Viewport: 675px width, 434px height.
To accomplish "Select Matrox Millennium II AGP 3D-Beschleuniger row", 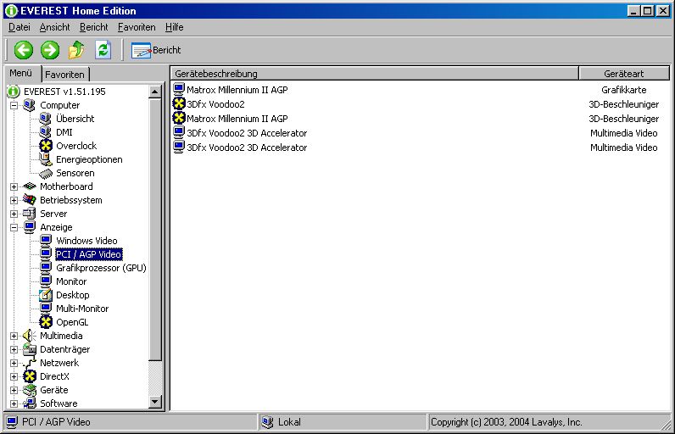I will [420, 119].
